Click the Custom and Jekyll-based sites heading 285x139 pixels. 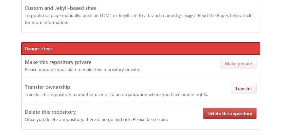point(60,8)
